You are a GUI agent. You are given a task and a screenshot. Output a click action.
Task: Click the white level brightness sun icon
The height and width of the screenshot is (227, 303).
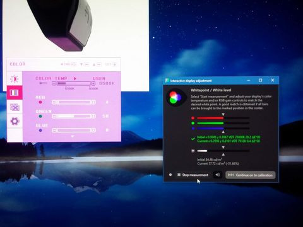tap(193, 151)
